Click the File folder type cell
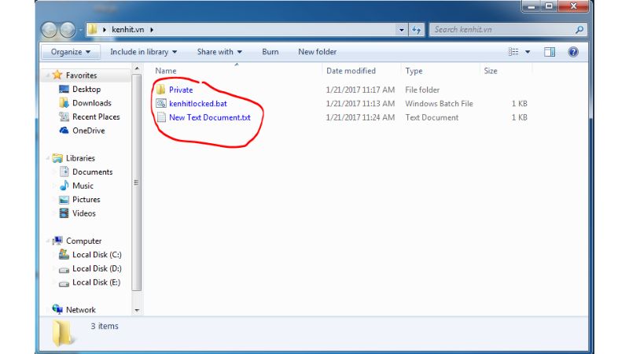Image resolution: width=629 pixels, height=354 pixels. click(422, 90)
